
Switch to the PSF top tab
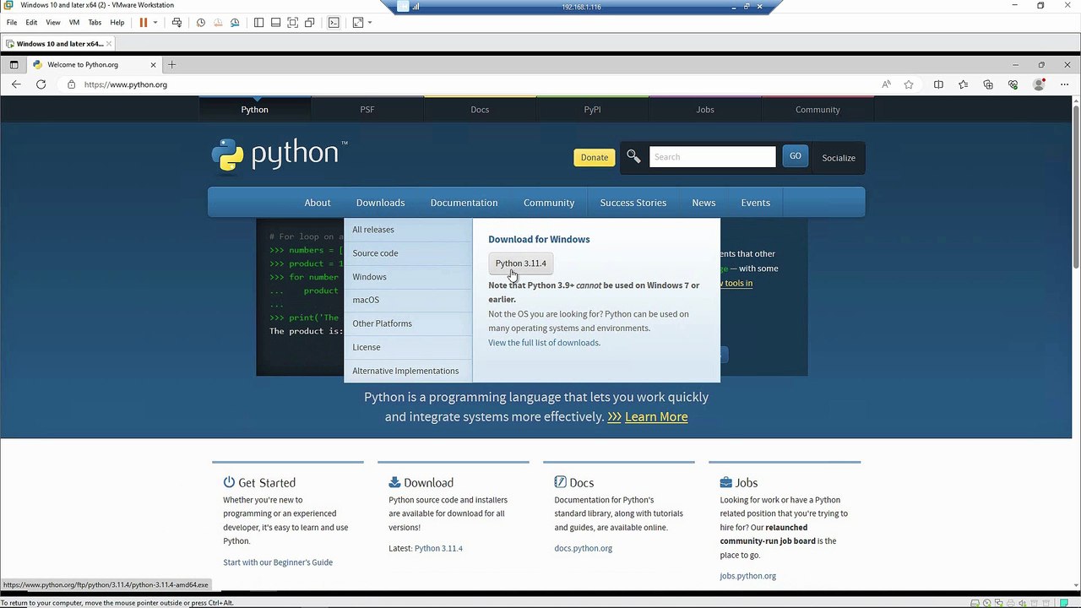pyautogui.click(x=367, y=109)
